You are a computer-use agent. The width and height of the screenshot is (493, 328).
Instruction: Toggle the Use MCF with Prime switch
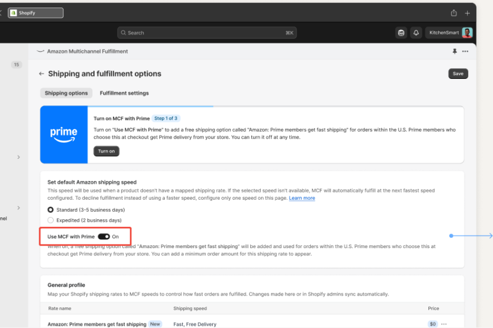click(104, 237)
